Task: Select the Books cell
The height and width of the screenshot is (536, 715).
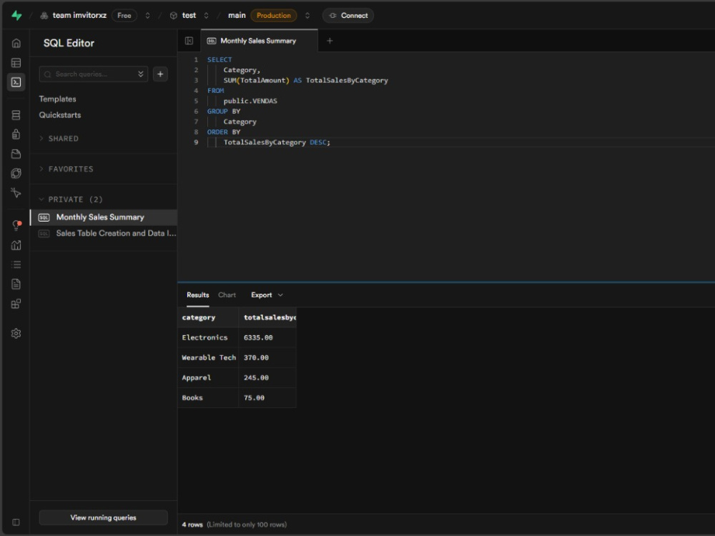Action: (208, 397)
